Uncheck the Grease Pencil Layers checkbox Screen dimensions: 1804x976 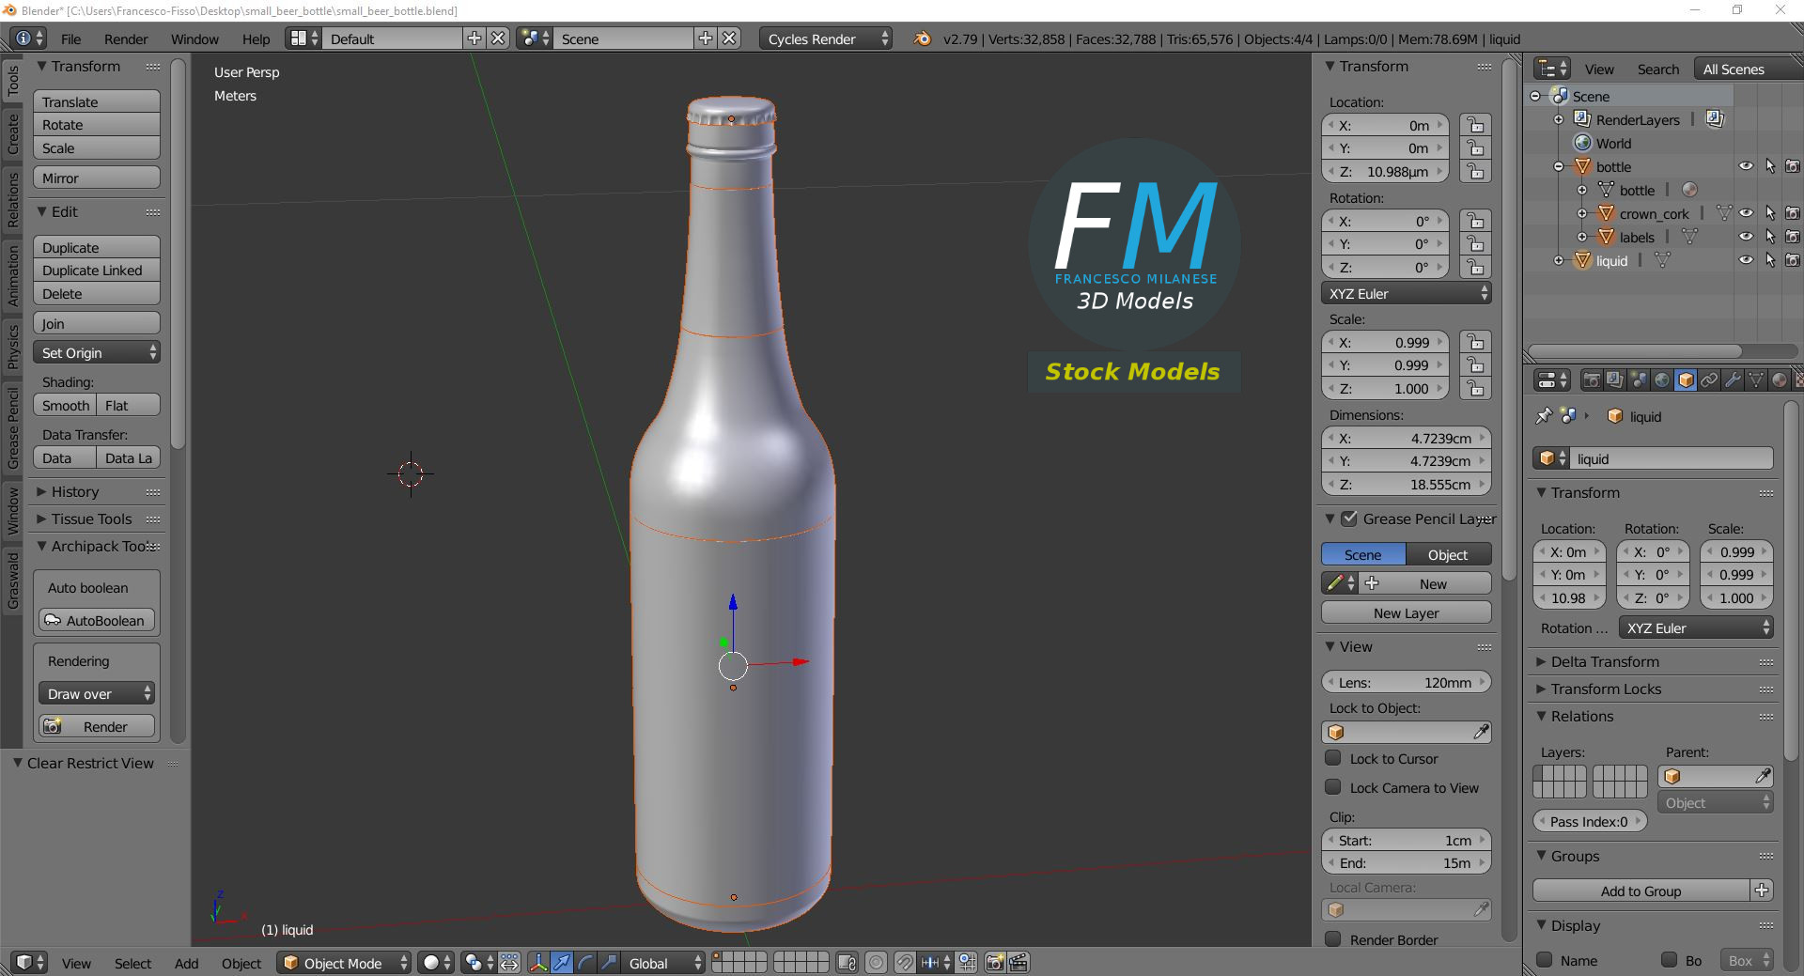click(x=1349, y=519)
